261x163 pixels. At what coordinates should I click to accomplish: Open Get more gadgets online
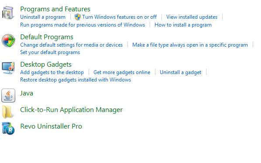coord(122,72)
